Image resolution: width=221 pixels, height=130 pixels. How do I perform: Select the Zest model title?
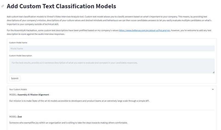(x=20, y=117)
